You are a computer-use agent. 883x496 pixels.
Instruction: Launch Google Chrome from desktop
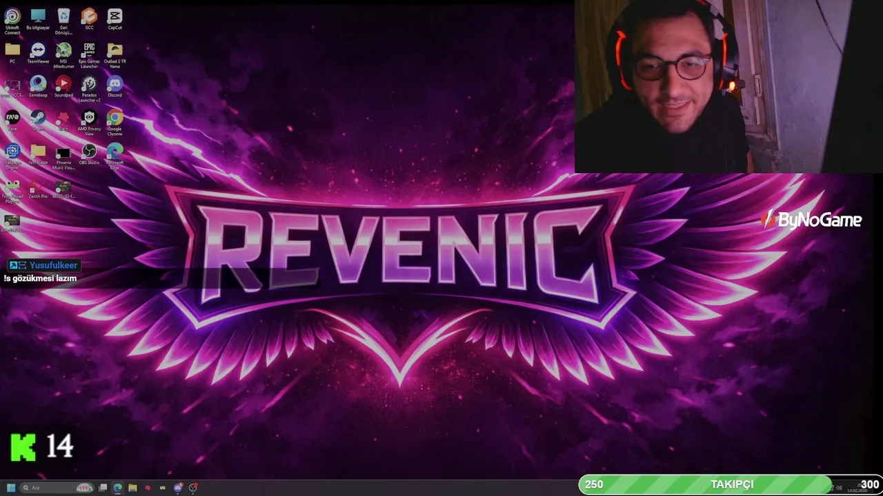tap(115, 123)
